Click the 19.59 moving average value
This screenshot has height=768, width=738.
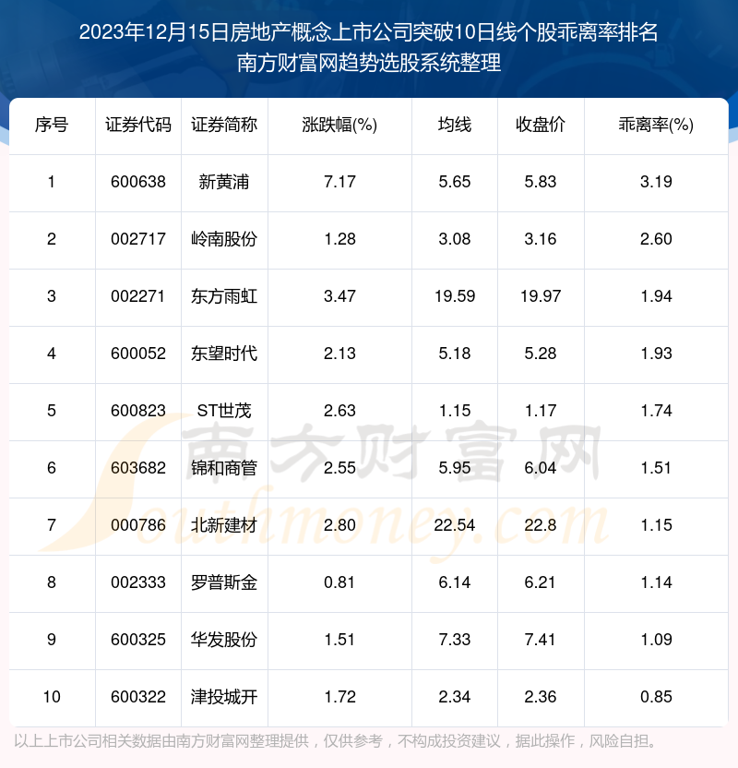455,296
